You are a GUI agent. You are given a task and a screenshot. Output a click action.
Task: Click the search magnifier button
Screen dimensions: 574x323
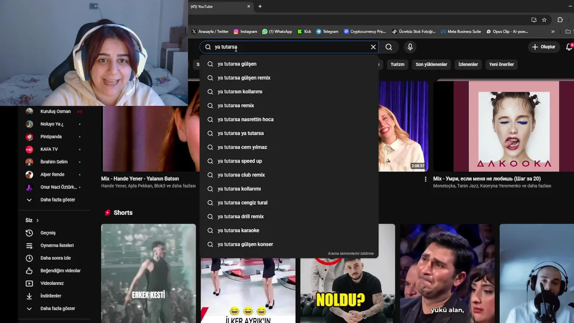[389, 47]
